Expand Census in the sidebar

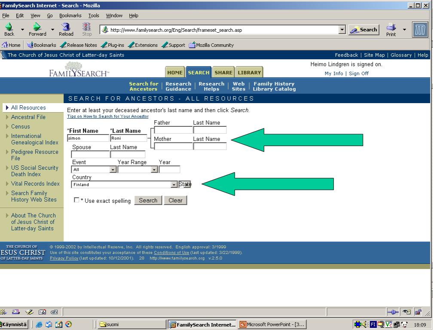click(x=20, y=127)
